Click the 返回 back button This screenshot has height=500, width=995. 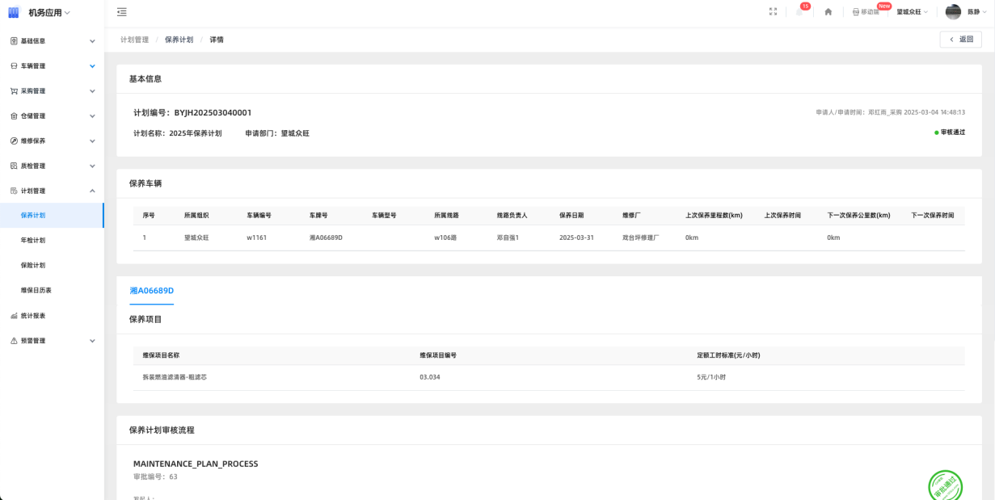pos(960,40)
